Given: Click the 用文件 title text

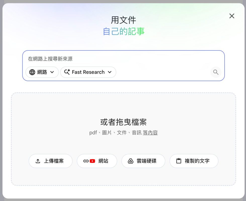Looking at the screenshot, I should [123, 20].
